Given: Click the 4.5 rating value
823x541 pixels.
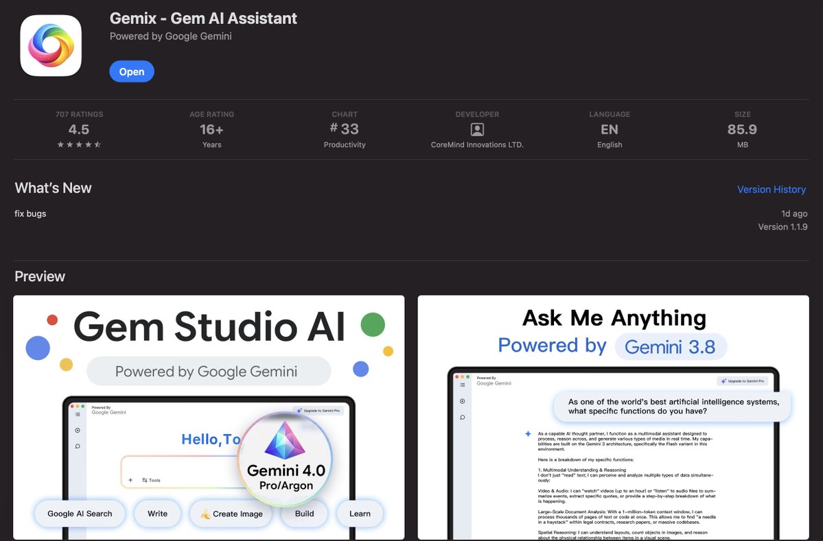Looking at the screenshot, I should point(79,130).
